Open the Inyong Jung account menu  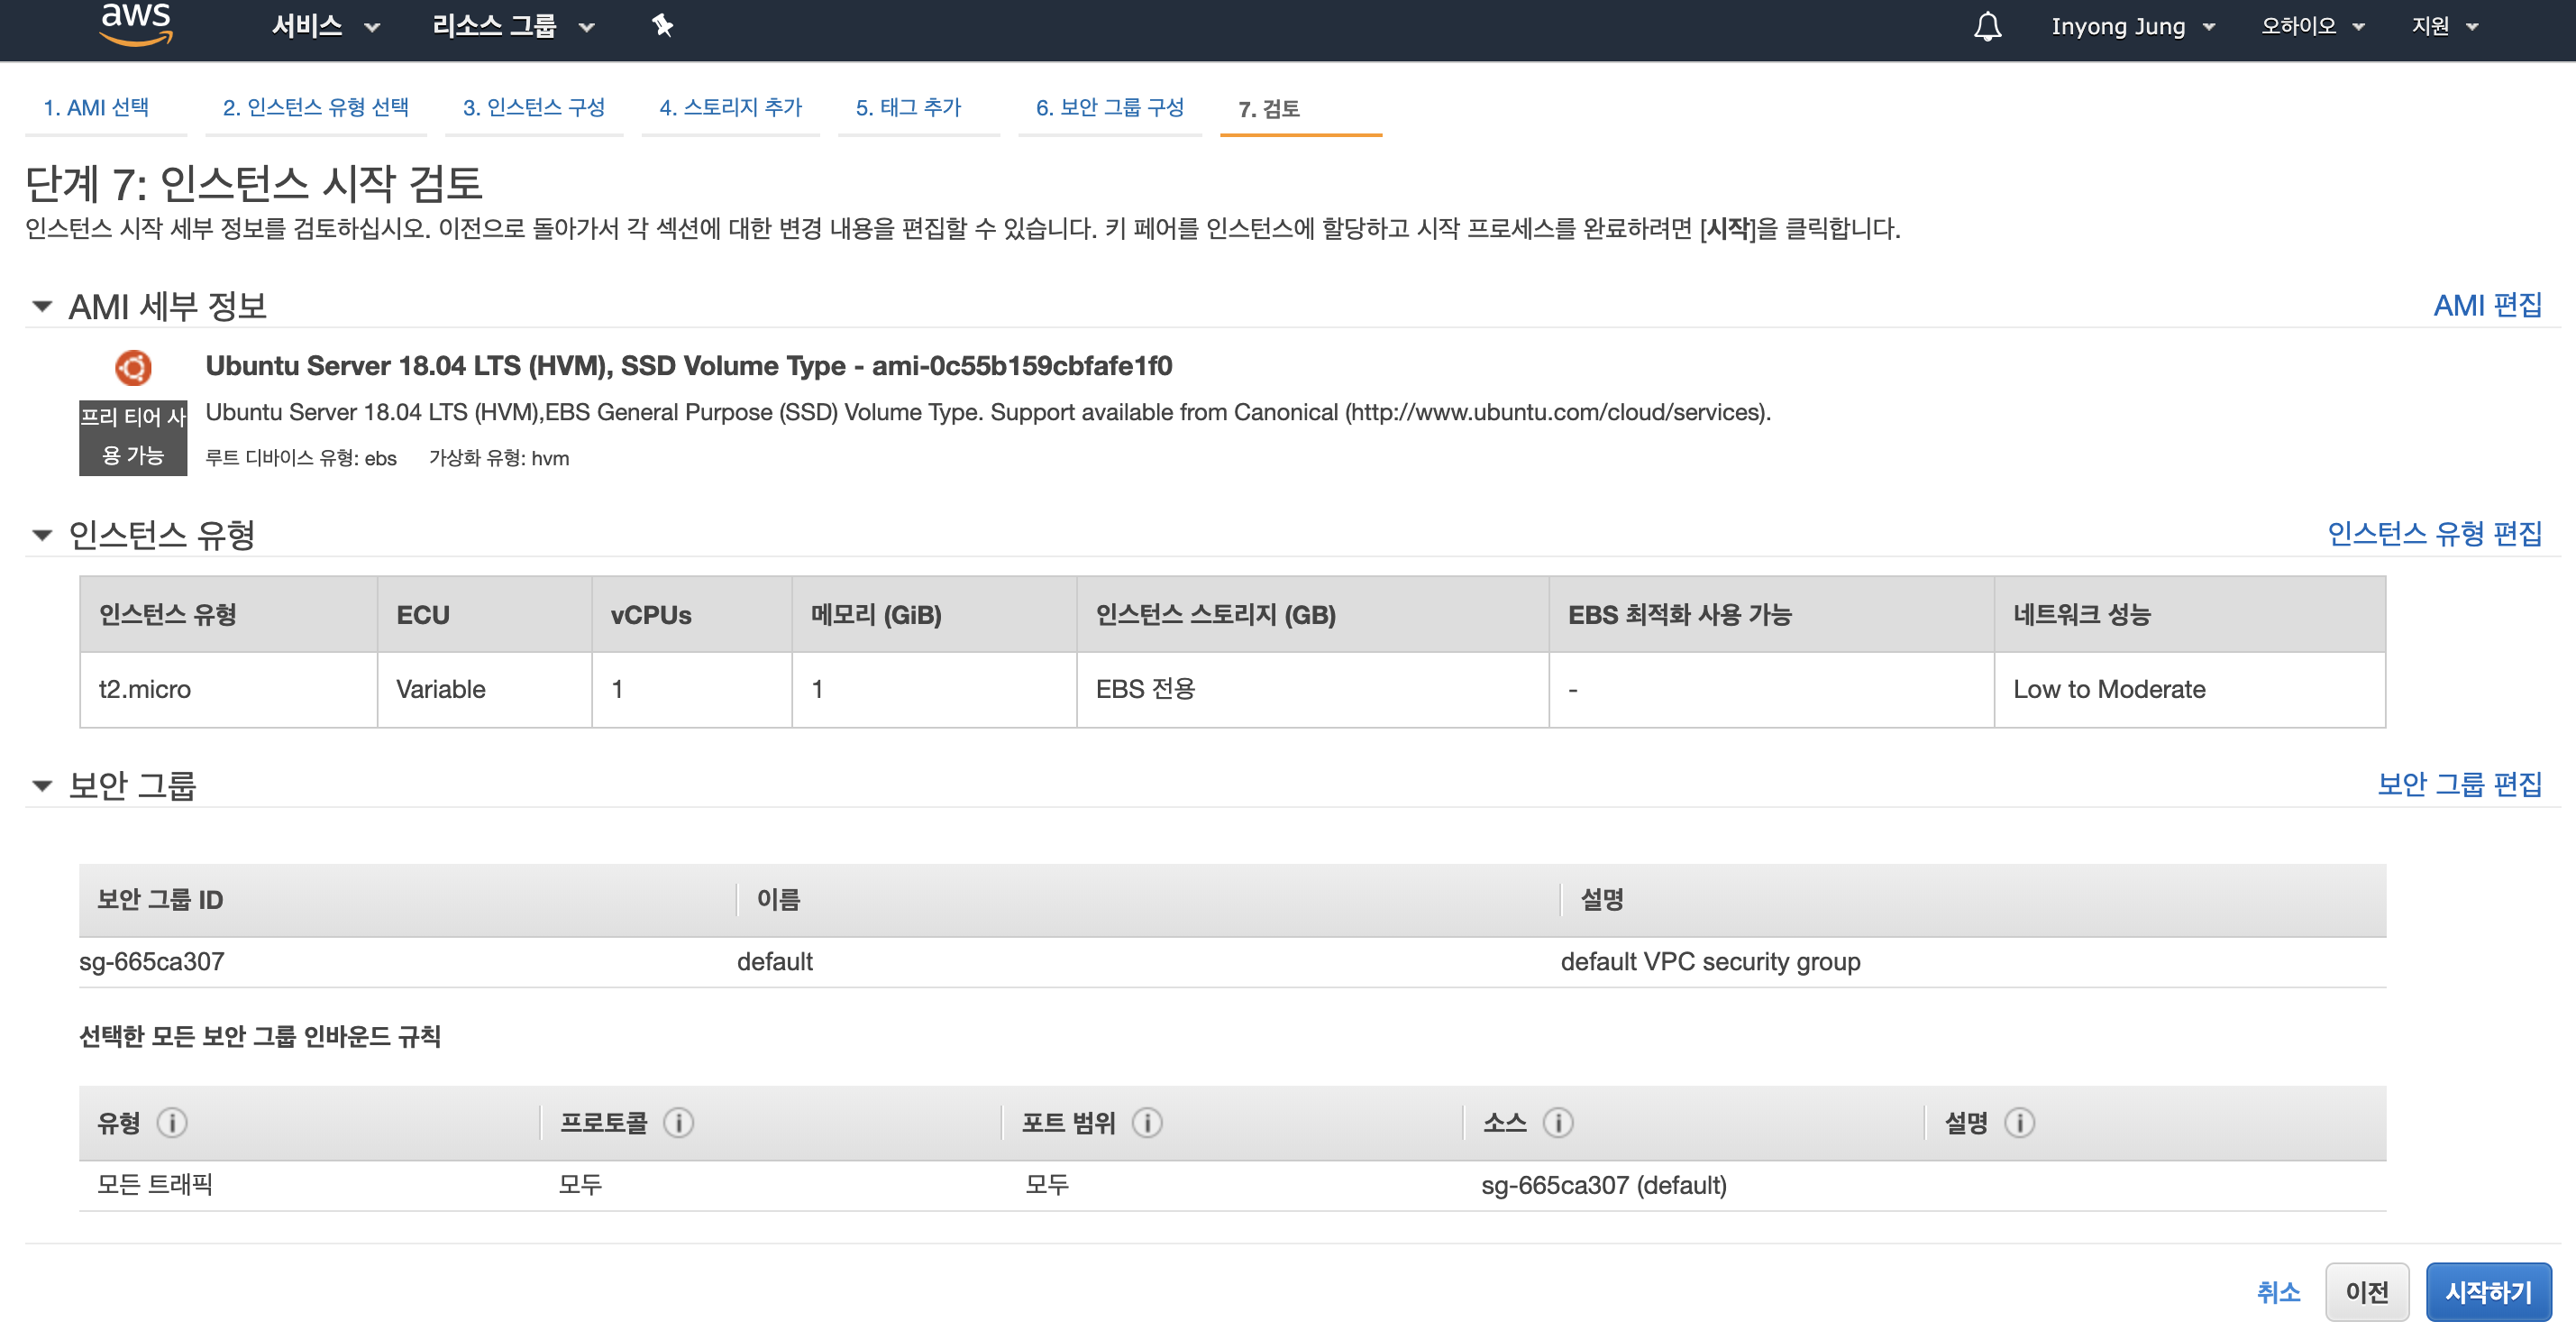[2132, 26]
